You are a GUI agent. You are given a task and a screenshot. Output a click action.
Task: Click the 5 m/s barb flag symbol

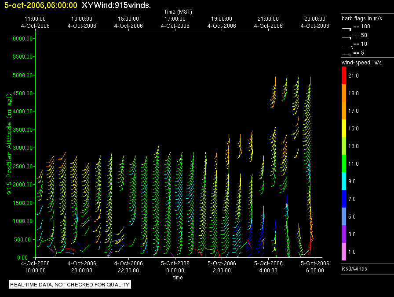coord(347,54)
